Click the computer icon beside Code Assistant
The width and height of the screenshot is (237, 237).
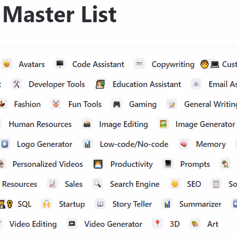60,64
